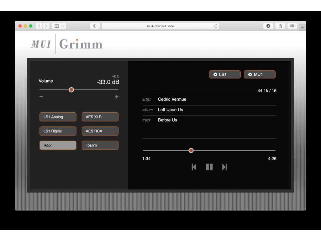321x241 pixels.
Task: Open a new tab with plus button
Action: 303,27
